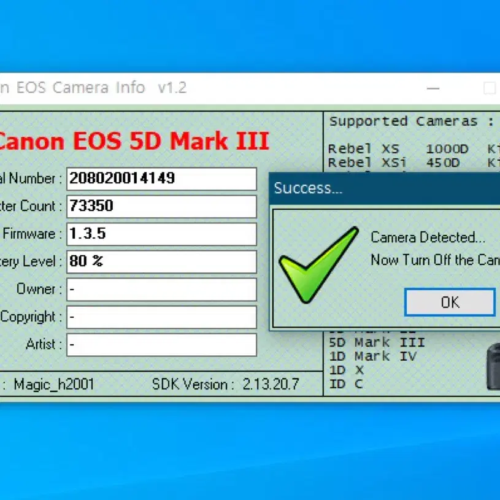Click the 'Supported Cameras :' heading
The width and height of the screenshot is (500, 500).
pyautogui.click(x=412, y=121)
